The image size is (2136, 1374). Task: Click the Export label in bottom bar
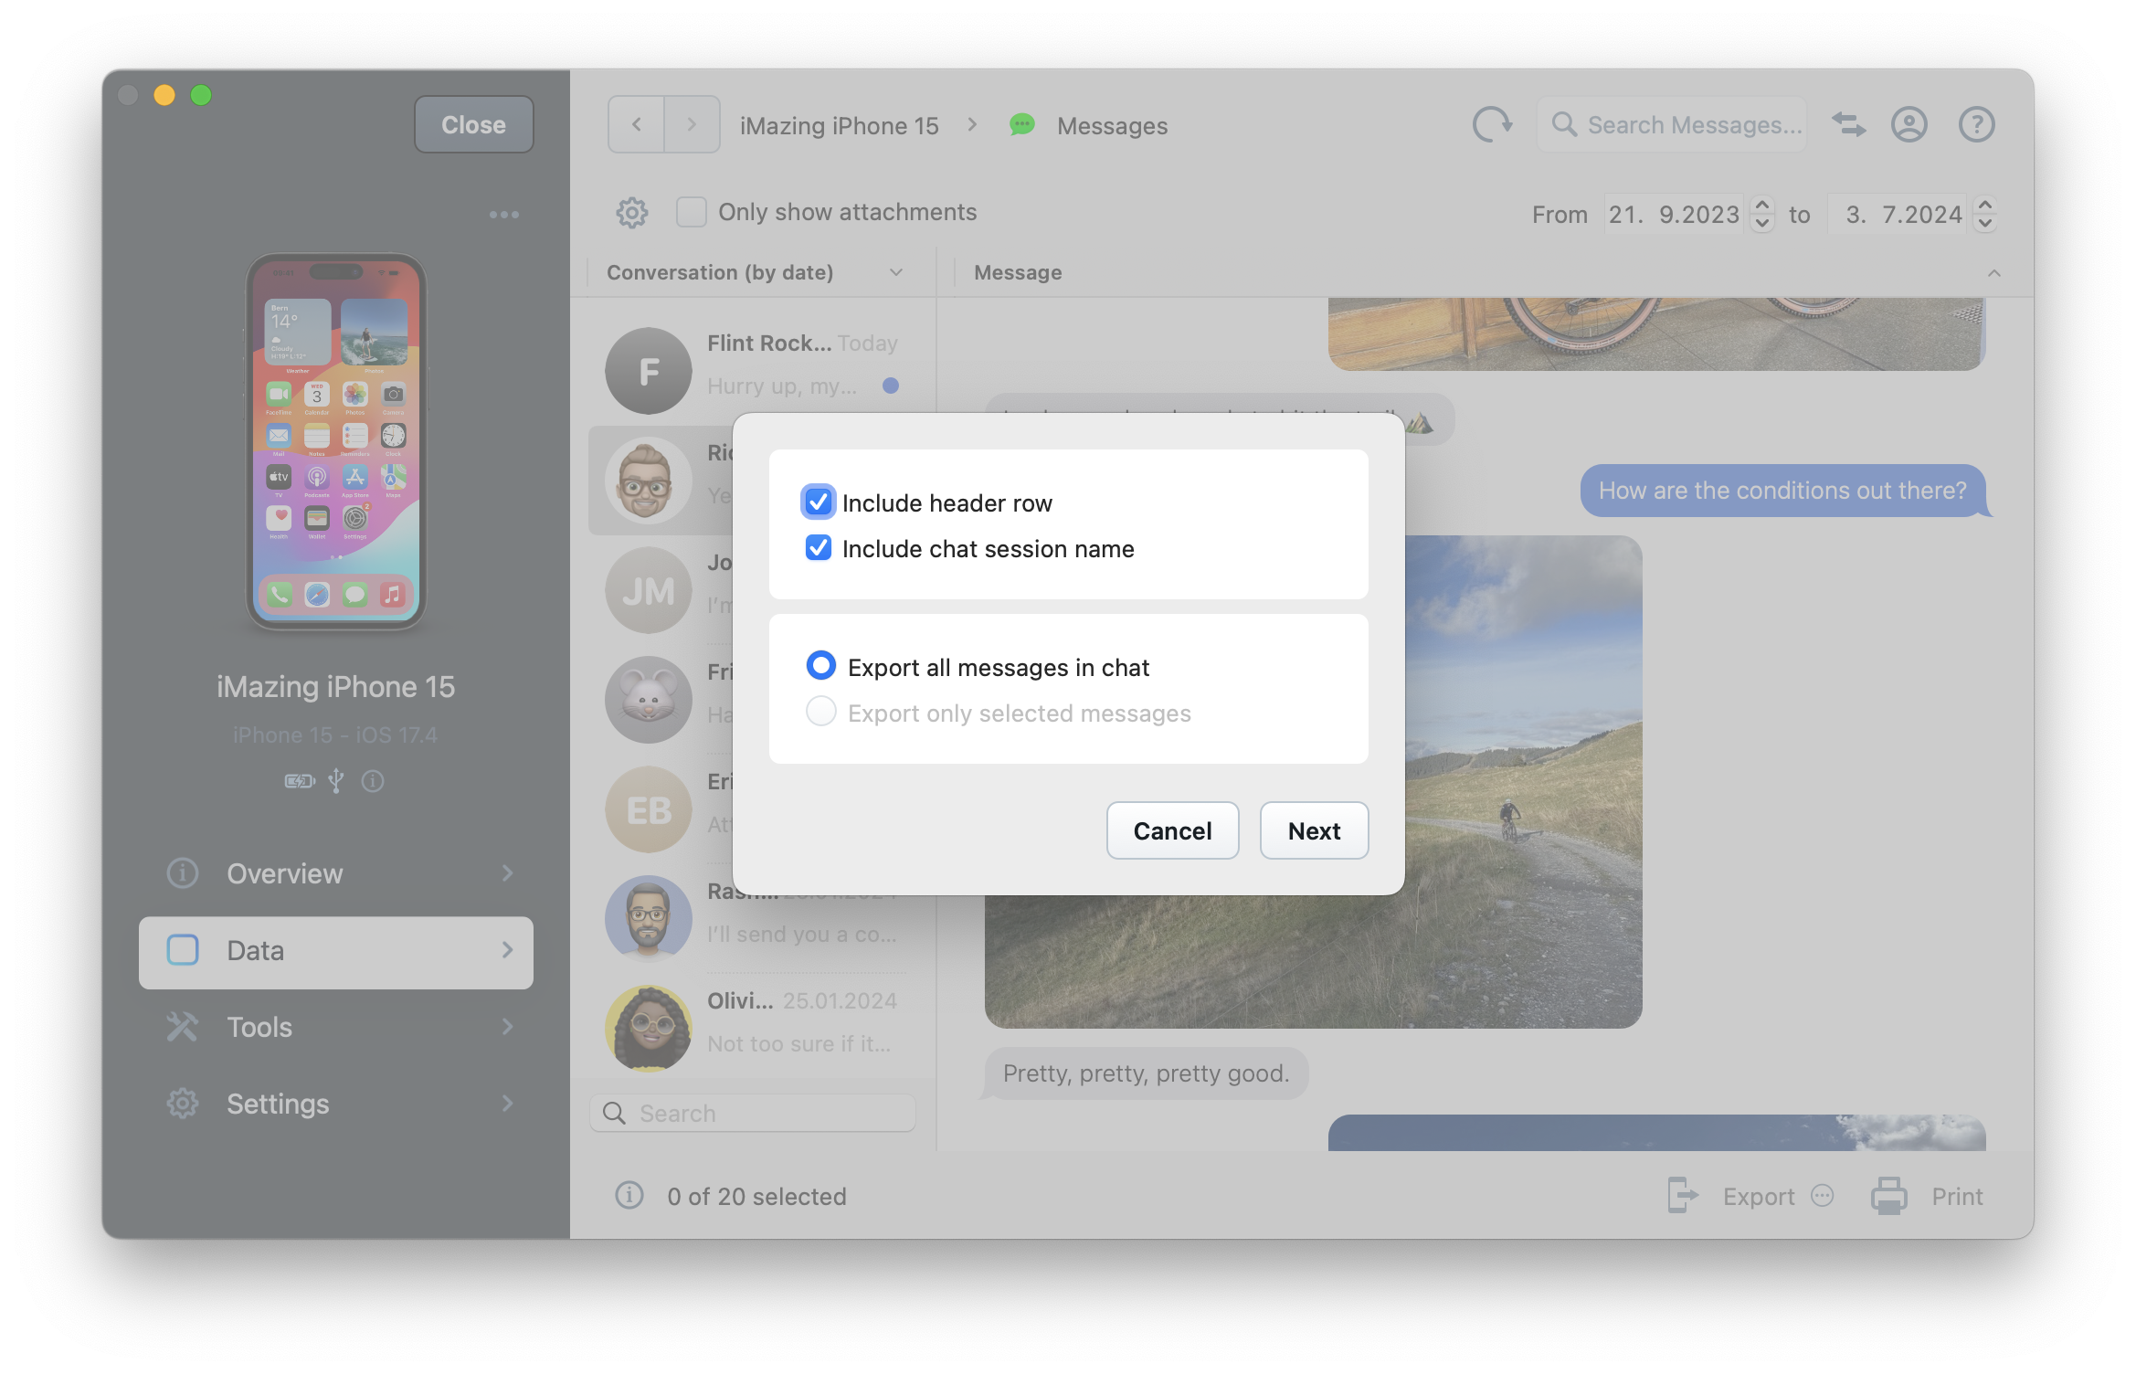coord(1759,1196)
